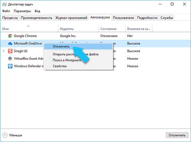Click the Отключить button at bottom right
This screenshot has width=191, height=142.
tap(177, 135)
